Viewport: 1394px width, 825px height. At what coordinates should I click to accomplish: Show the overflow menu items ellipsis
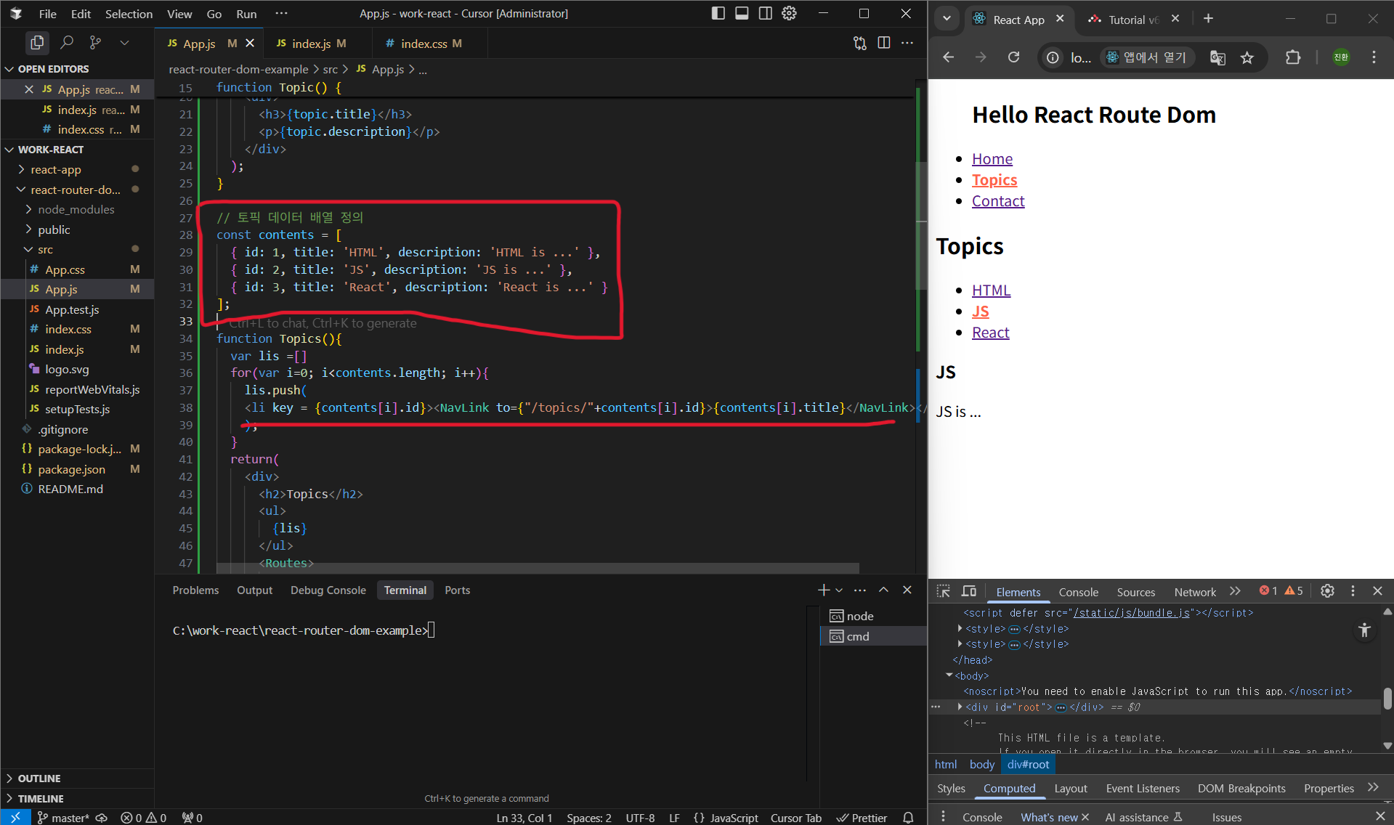click(281, 13)
